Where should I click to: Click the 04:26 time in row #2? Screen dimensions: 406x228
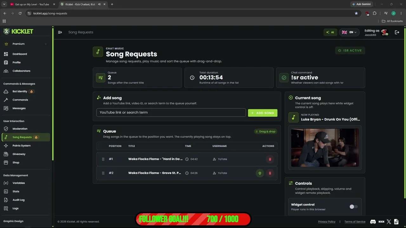194,173
